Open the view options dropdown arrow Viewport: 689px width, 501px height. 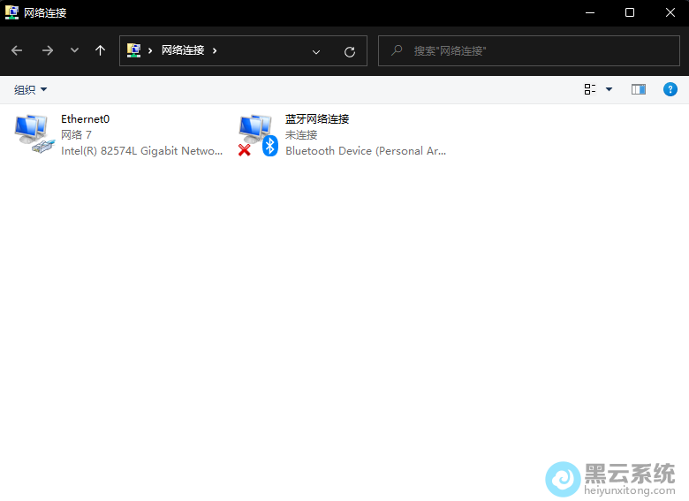pos(609,89)
